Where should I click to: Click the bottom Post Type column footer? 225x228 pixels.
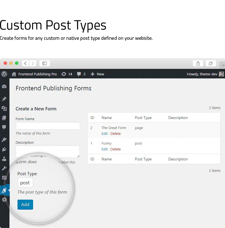pyautogui.click(x=143, y=159)
